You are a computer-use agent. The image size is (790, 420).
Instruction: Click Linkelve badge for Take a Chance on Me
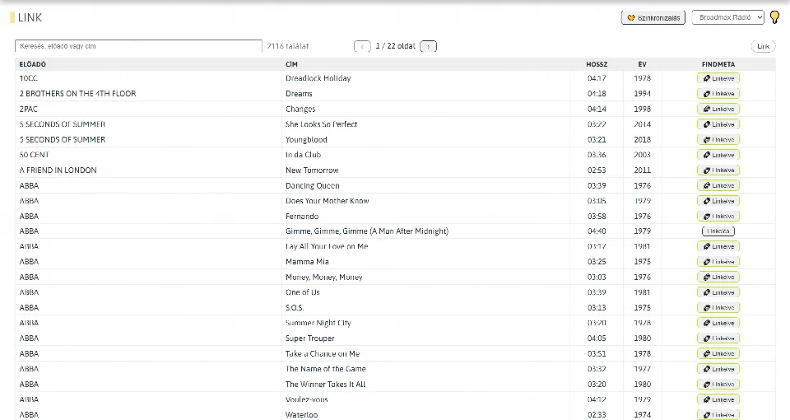point(718,353)
